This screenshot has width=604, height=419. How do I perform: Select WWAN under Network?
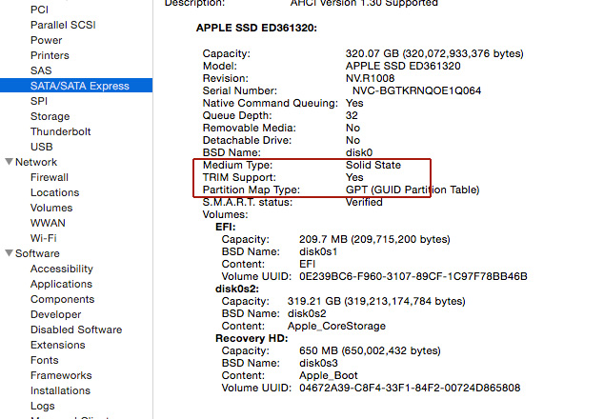pyautogui.click(x=48, y=223)
